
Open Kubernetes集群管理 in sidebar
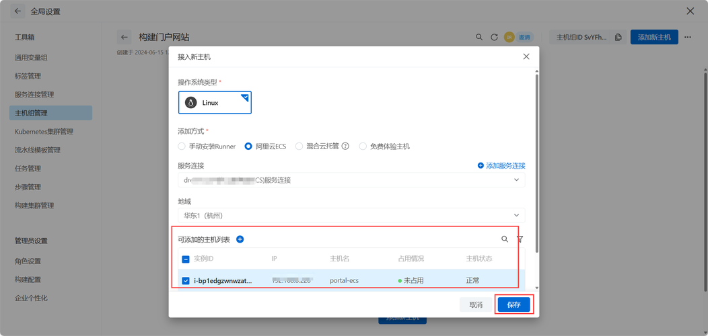click(x=44, y=131)
